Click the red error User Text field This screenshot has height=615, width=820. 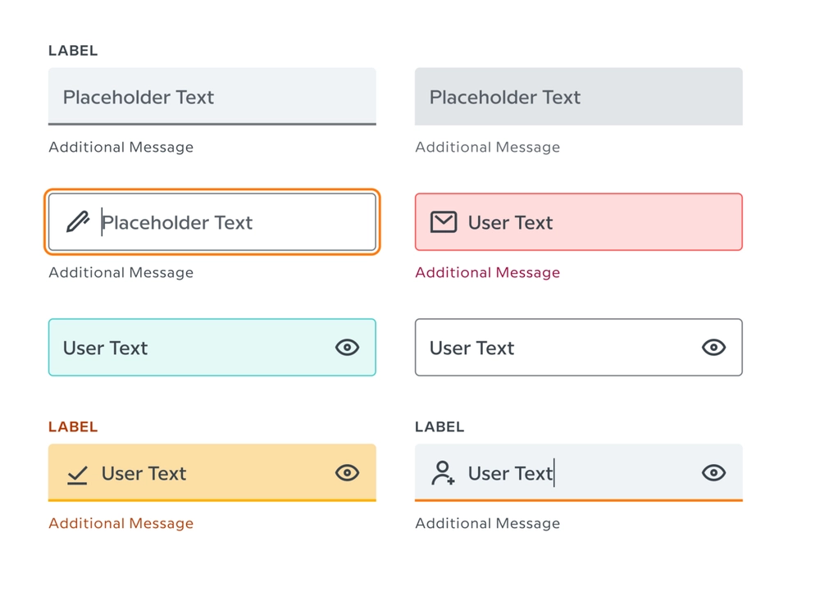(579, 221)
